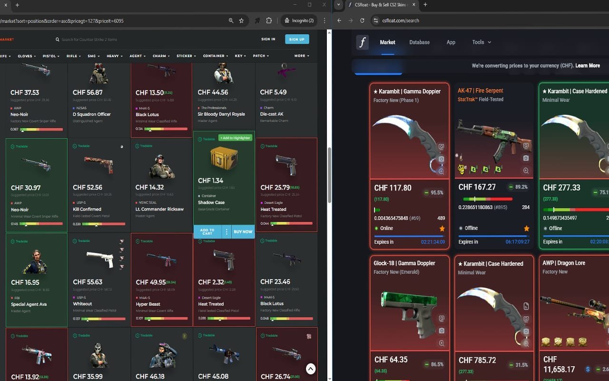
Task: Click document icon on CHF 785.72 Karambit card
Action: tap(526, 306)
